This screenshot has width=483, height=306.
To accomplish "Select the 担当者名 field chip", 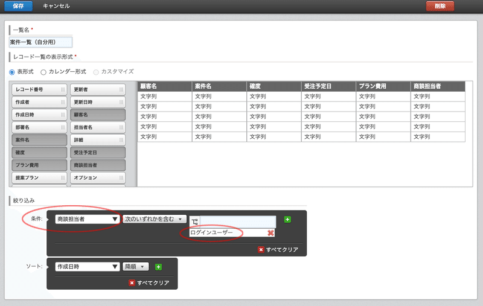I will [x=98, y=127].
